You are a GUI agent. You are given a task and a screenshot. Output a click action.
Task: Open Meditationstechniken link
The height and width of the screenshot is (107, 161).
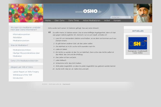(22, 50)
